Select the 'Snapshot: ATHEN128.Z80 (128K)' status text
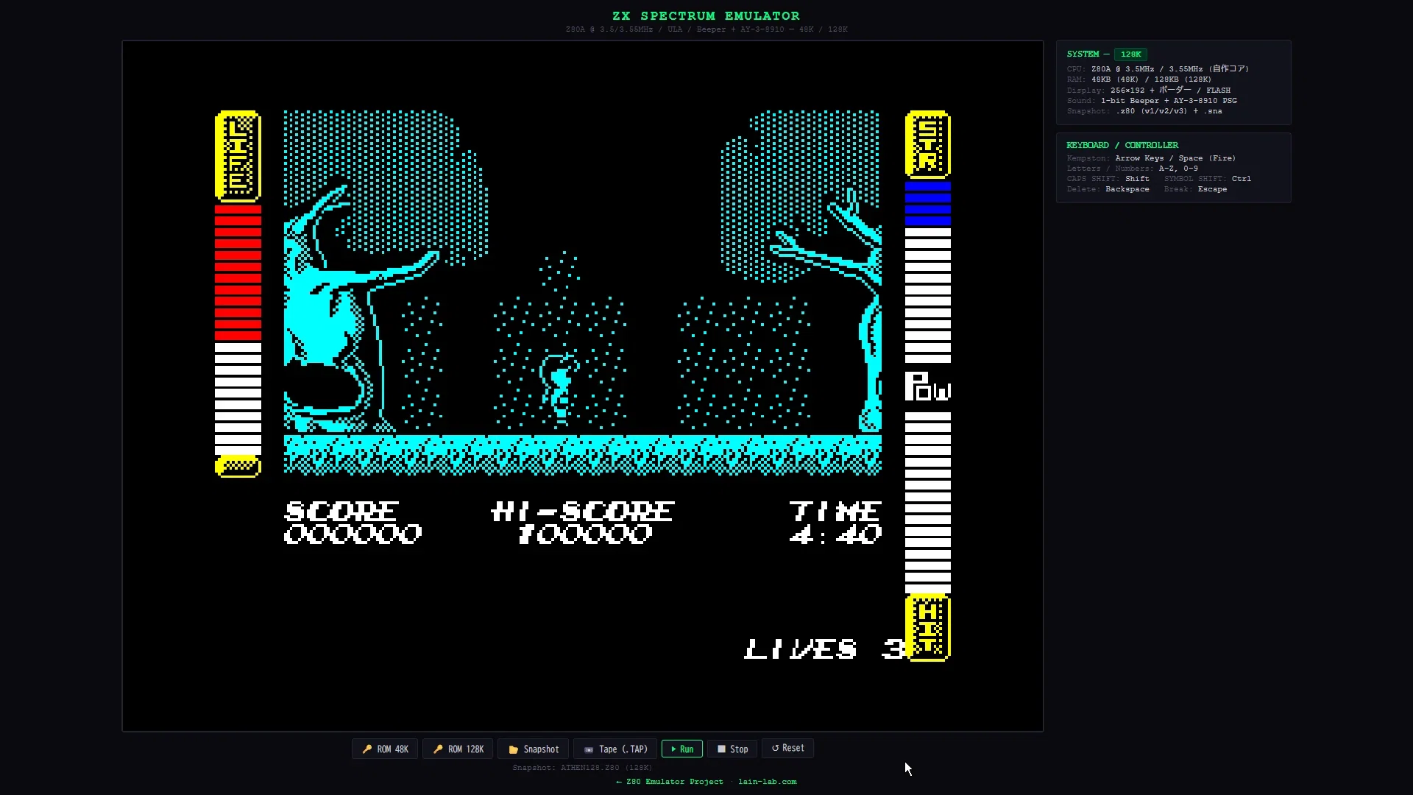Viewport: 1413px width, 795px height. [582, 768]
